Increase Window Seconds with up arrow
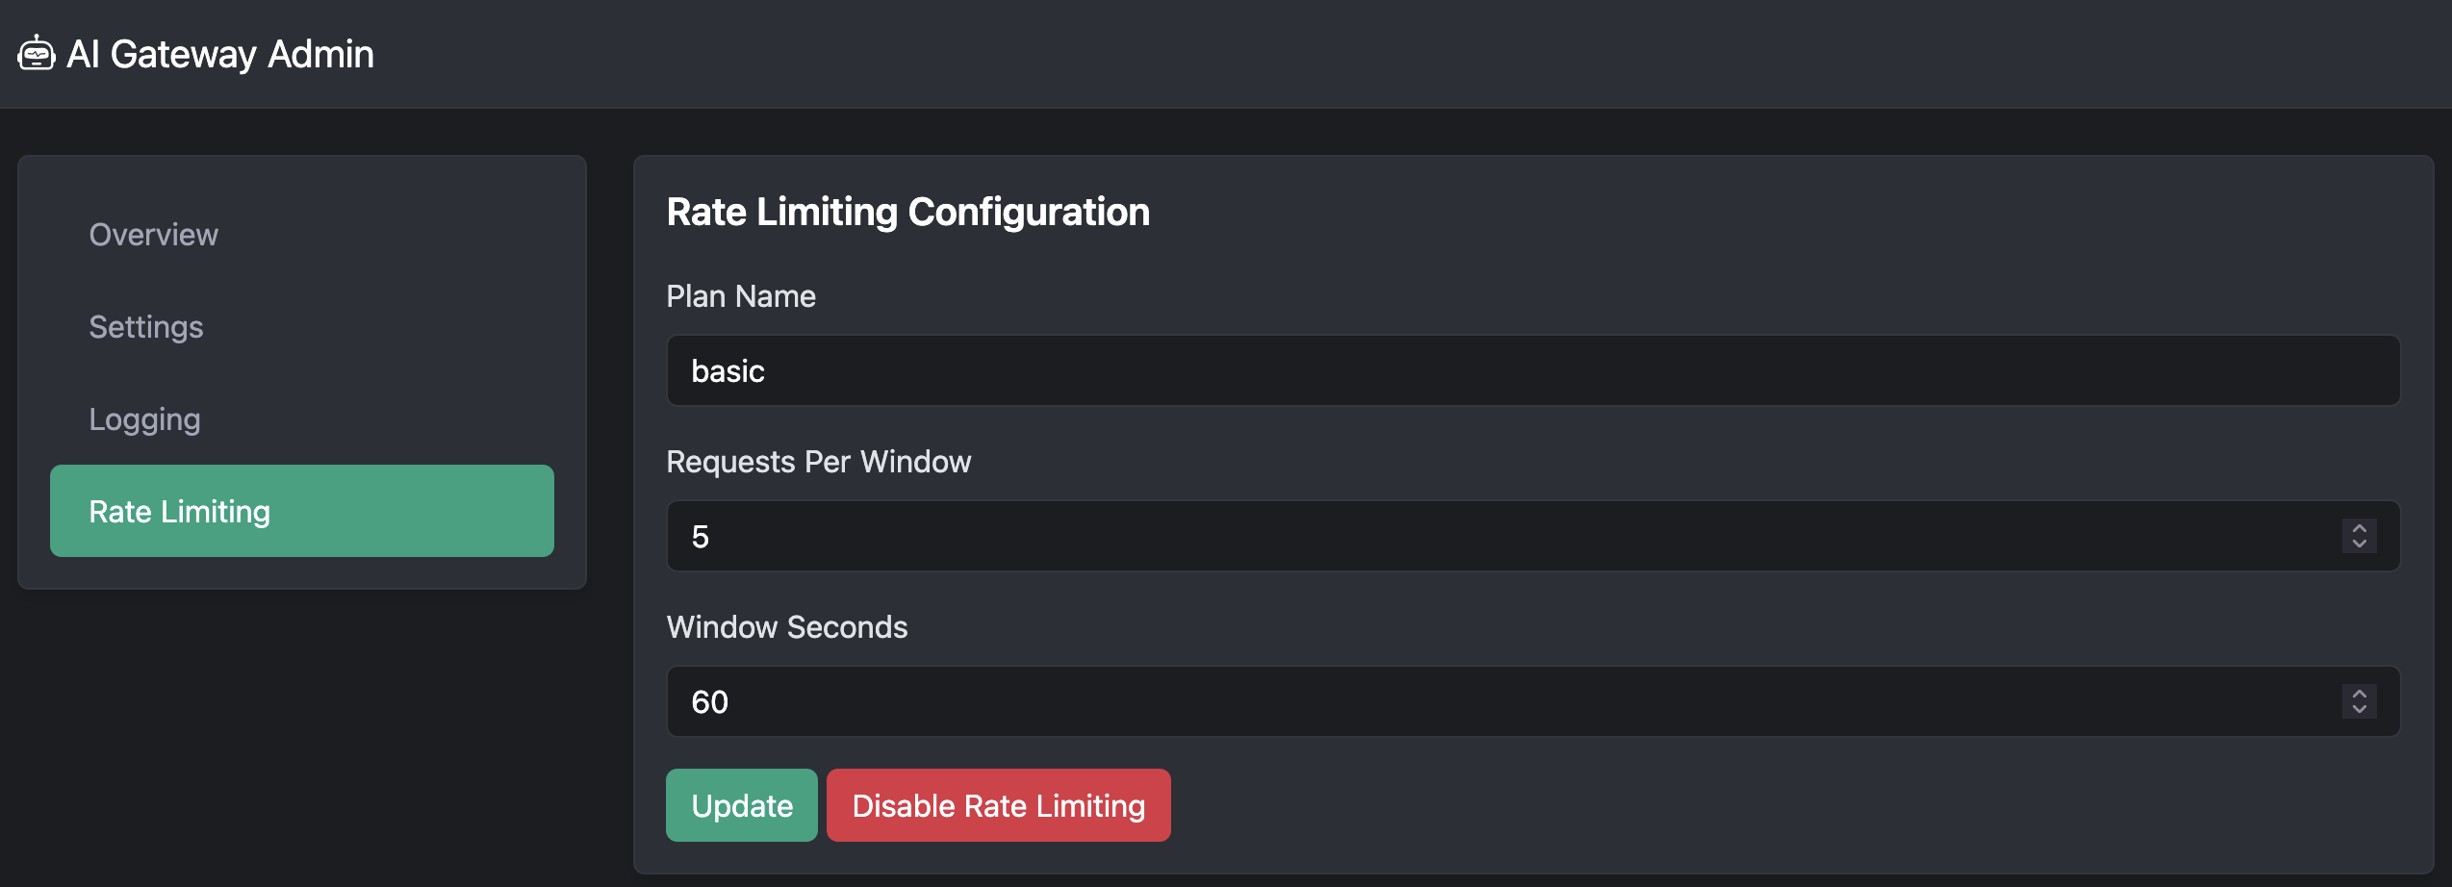 coord(2359,694)
